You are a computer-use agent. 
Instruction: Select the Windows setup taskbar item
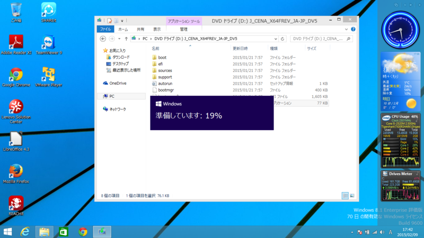[102, 232]
